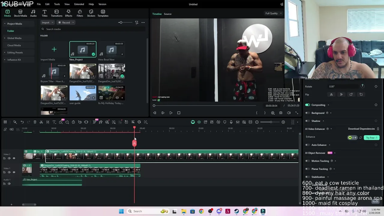Viewport: 384px width, 216px height.
Task: Click the preview volume speaker icon
Action: click(x=289, y=113)
